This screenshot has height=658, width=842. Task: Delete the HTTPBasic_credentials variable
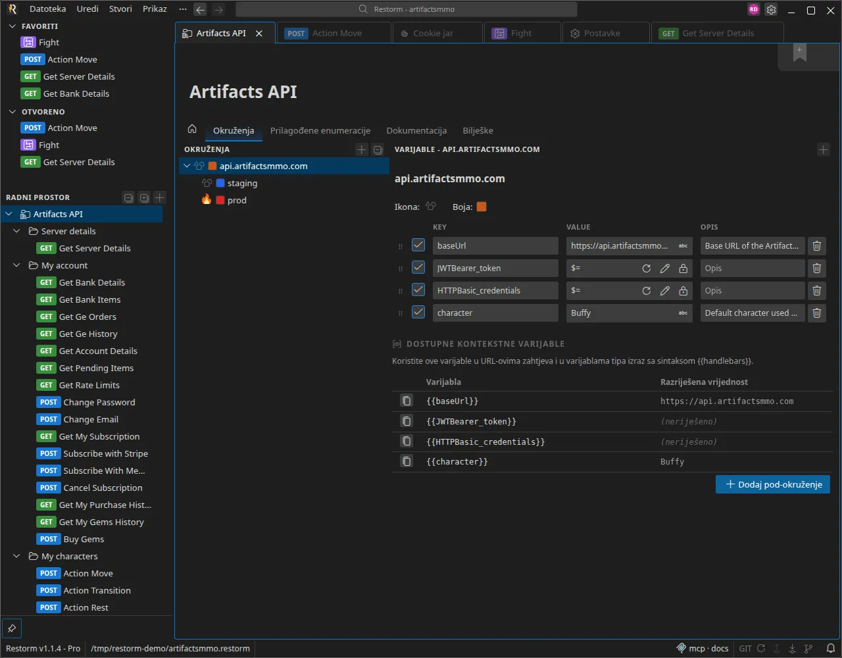point(817,291)
